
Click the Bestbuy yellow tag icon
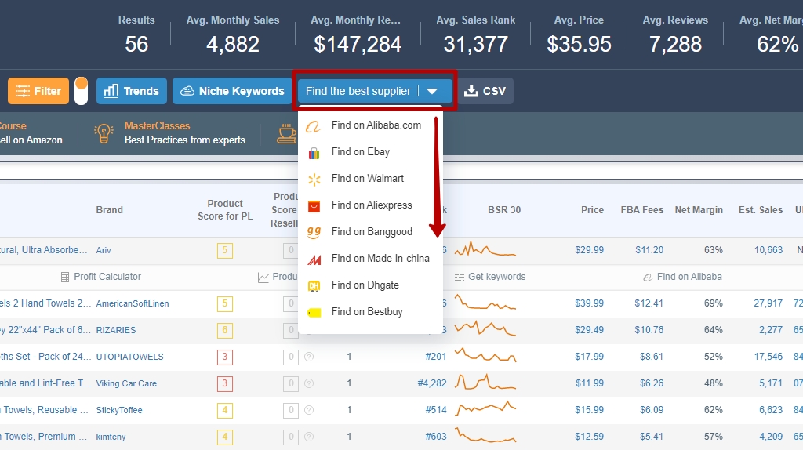(x=314, y=312)
